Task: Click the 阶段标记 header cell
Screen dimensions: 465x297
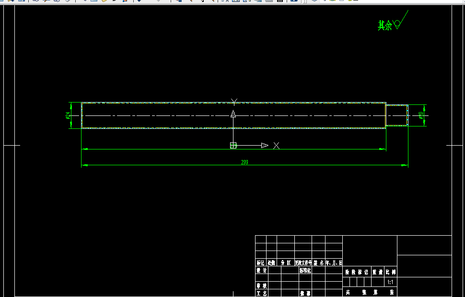Action: click(x=357, y=272)
